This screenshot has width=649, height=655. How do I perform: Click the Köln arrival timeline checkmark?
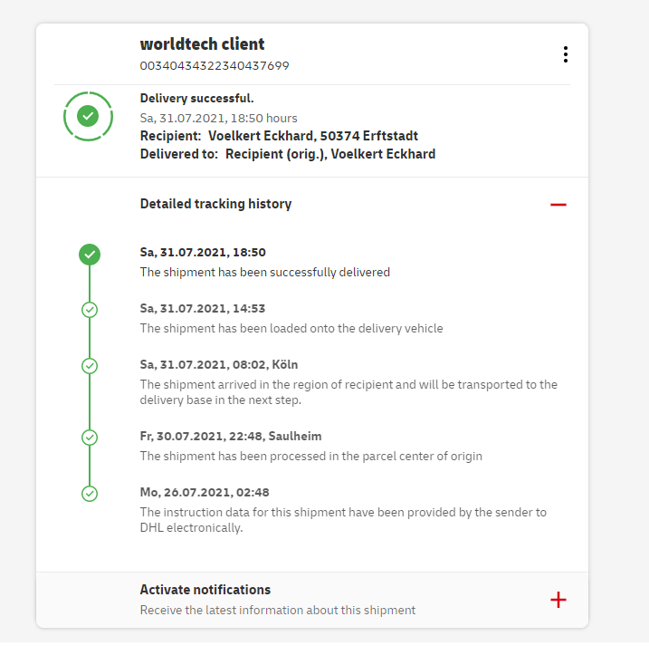coord(90,366)
